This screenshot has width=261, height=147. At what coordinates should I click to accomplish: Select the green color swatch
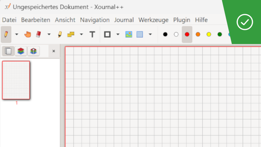(220, 34)
